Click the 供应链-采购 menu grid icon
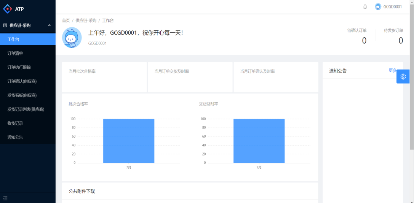The height and width of the screenshot is (203, 414). (x=5, y=25)
